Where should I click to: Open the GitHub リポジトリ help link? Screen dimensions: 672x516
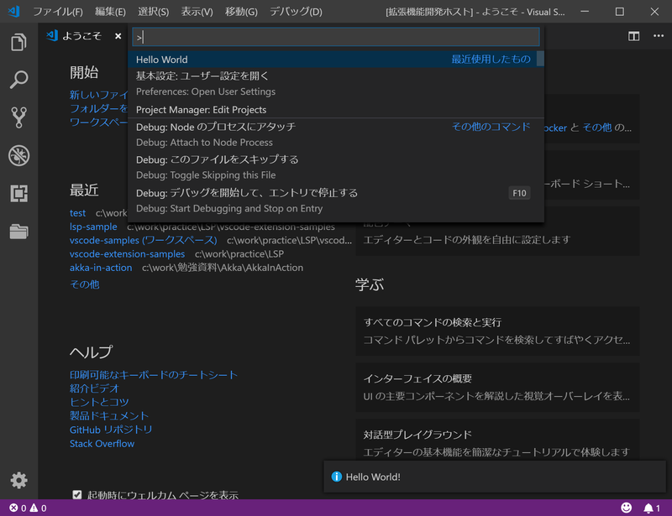click(111, 430)
